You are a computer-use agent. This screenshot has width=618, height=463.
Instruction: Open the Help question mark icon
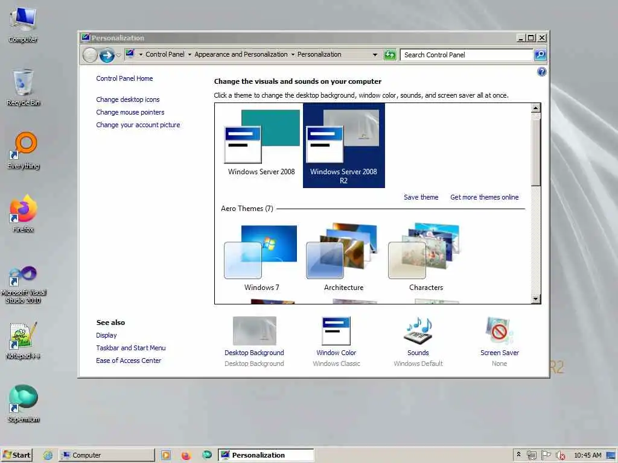coord(541,72)
